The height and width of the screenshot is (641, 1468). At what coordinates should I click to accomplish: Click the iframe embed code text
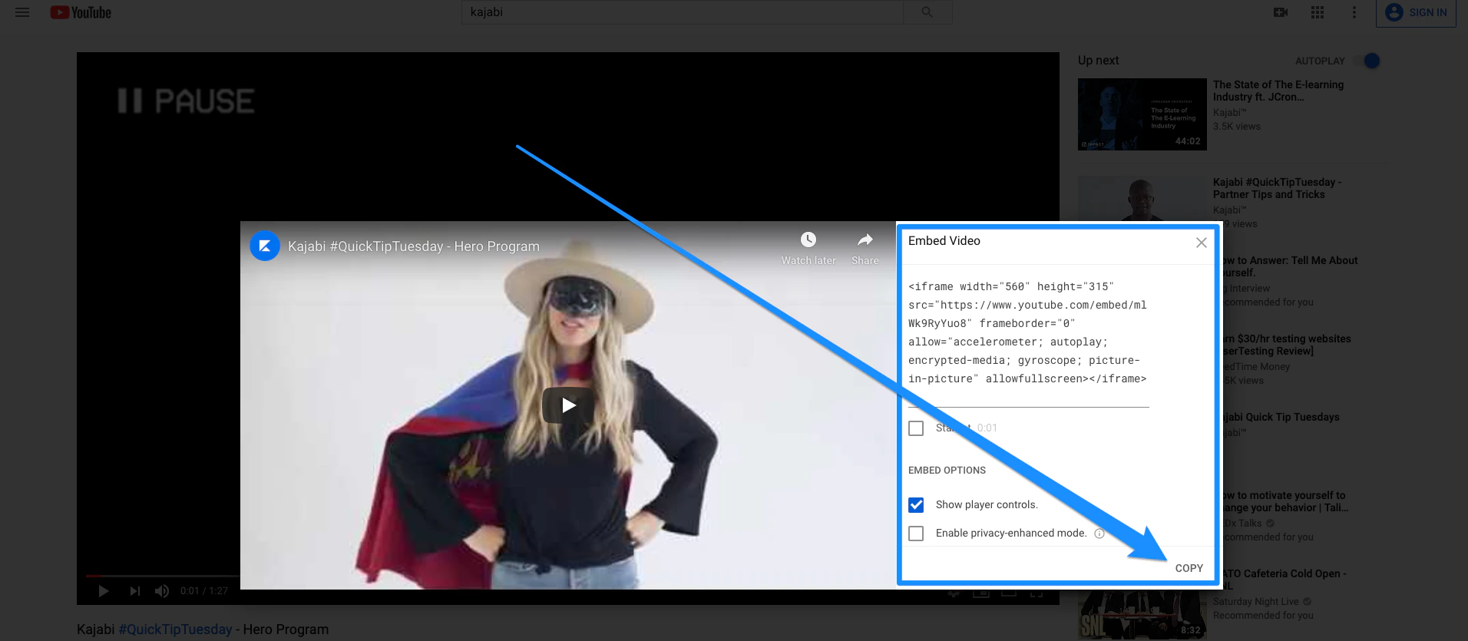pos(1028,332)
